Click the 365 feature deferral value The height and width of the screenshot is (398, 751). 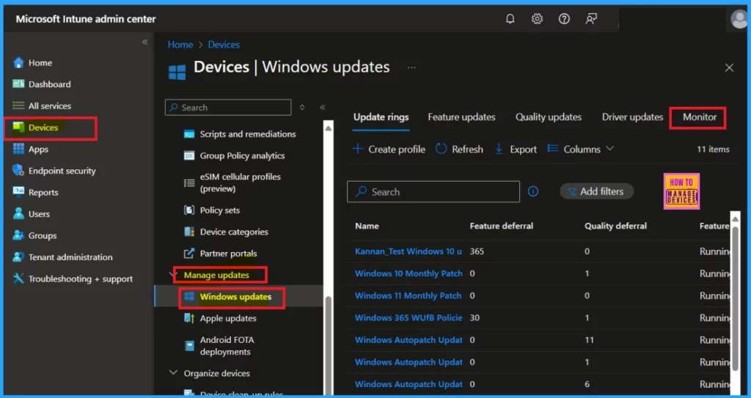click(x=477, y=251)
